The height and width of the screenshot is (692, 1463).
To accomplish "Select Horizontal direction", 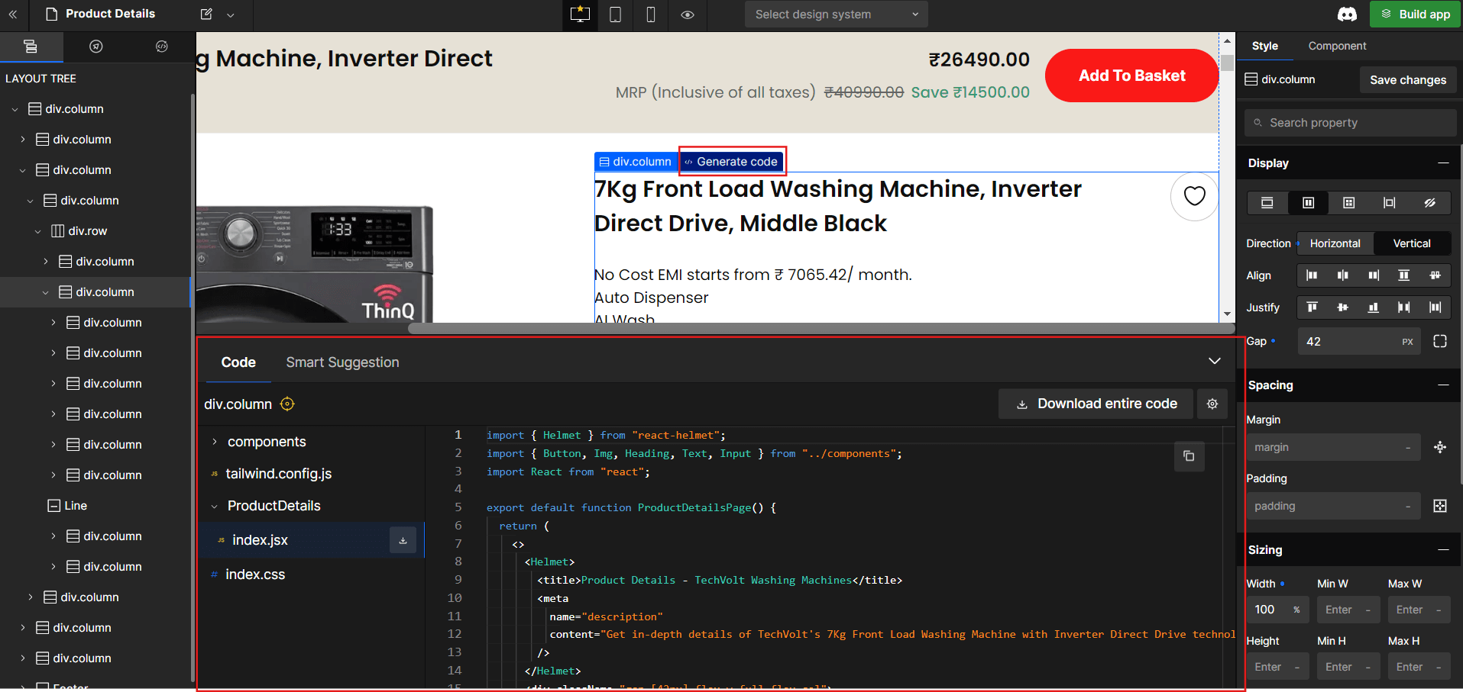I will tap(1335, 243).
